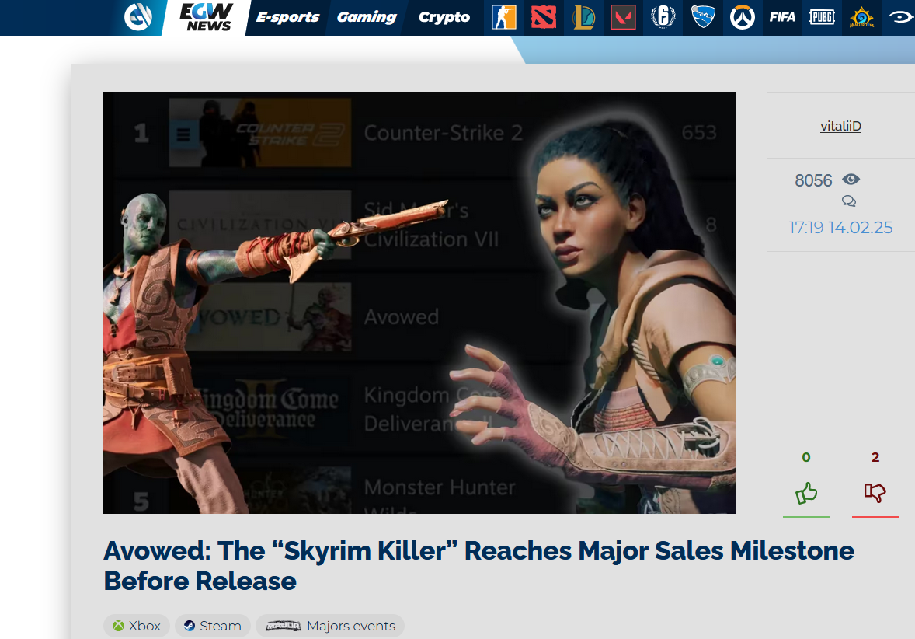The height and width of the screenshot is (639, 915).
Task: Open the E-sports menu
Action: [287, 17]
